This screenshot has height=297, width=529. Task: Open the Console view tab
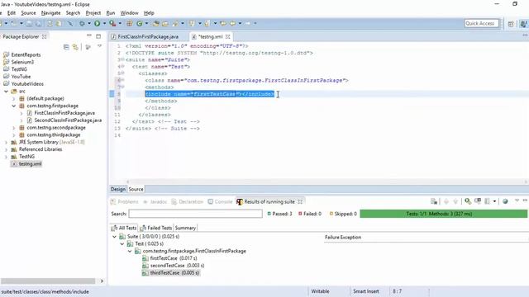point(220,201)
